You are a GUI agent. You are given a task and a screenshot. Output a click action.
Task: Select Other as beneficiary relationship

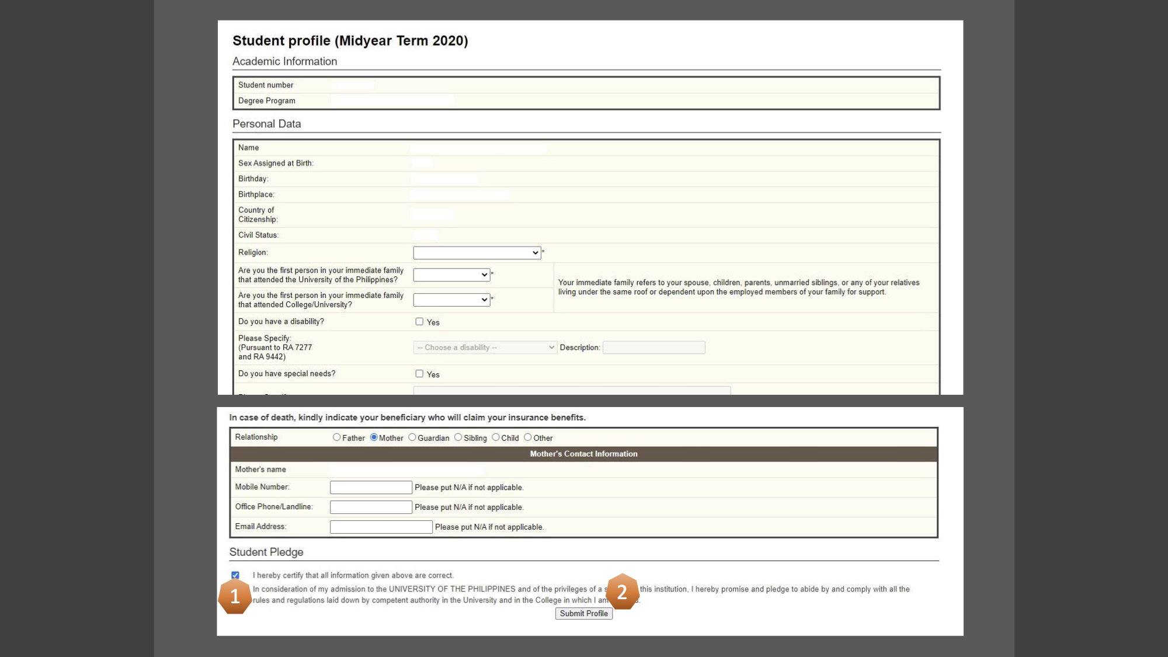[528, 437]
